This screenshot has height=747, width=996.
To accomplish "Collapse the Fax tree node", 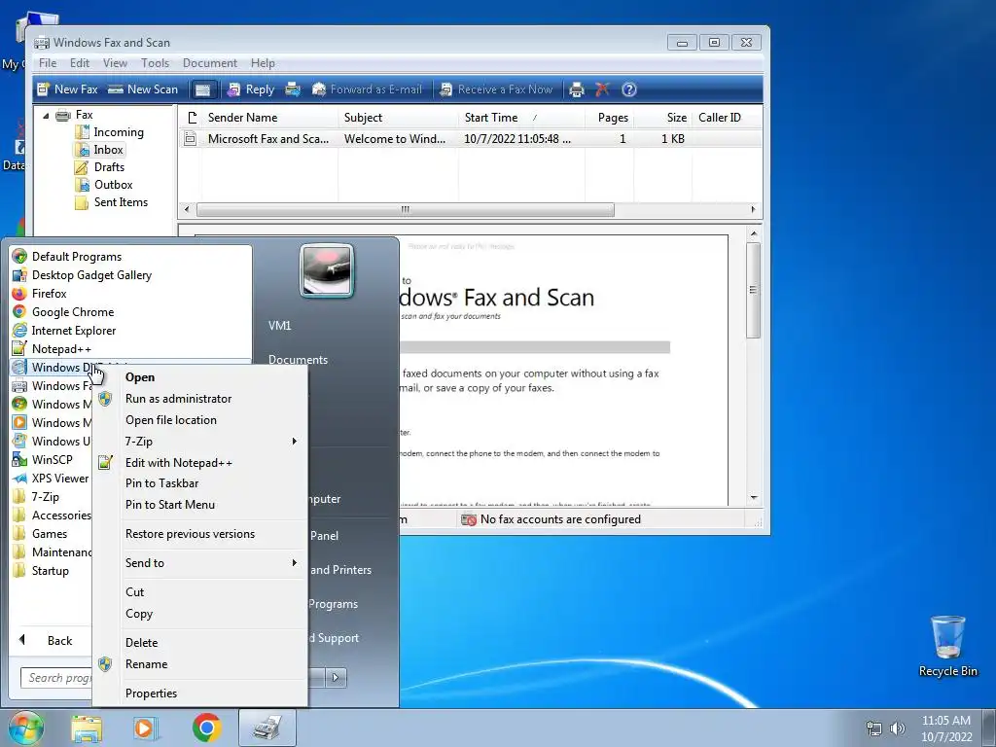I will (x=46, y=116).
